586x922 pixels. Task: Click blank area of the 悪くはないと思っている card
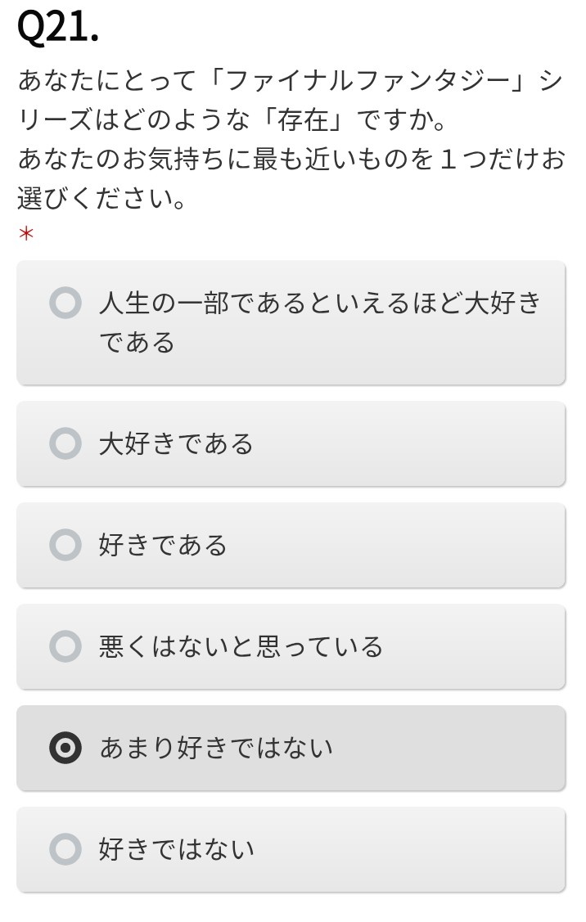(476, 646)
